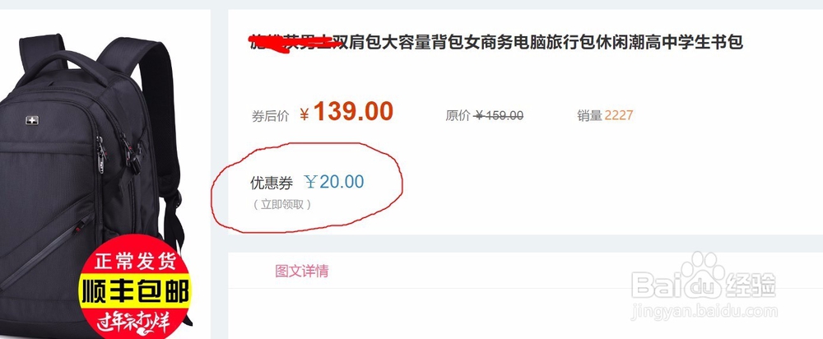This screenshot has width=823, height=339.
Task: Click the 优惠券 label
Action: (272, 183)
